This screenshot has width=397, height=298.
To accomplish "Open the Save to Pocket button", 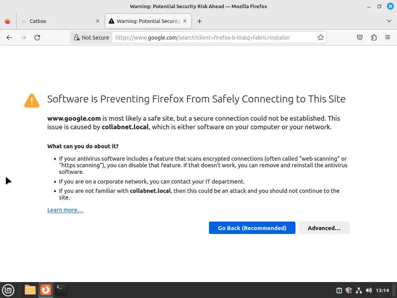I will (x=360, y=38).
